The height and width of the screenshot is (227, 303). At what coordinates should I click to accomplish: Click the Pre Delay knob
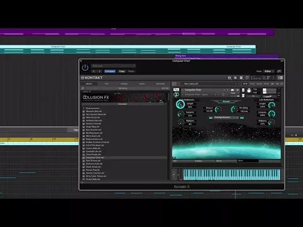pos(234,109)
